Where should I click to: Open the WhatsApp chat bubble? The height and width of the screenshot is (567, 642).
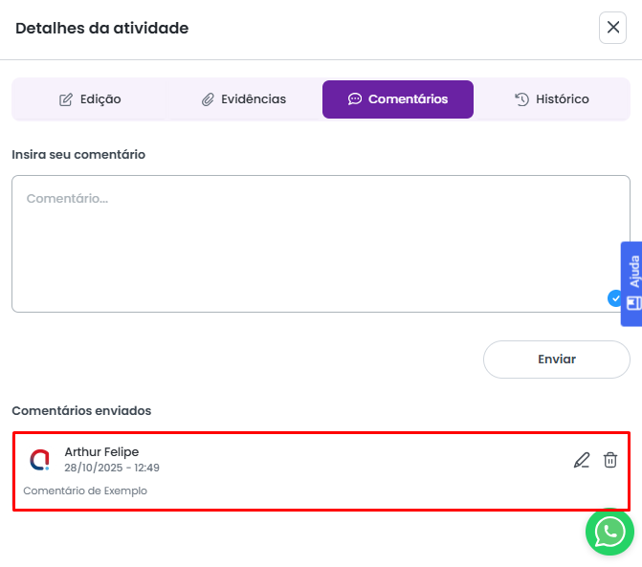[609, 532]
